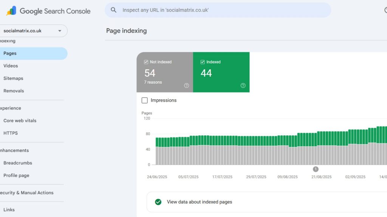Click green checkmark icon beside indexed pages data

[158, 202]
